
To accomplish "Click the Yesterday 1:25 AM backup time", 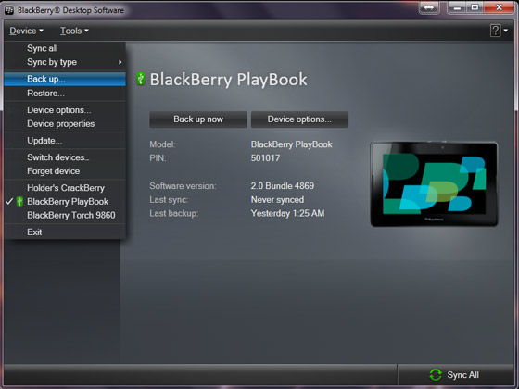I will coord(287,213).
